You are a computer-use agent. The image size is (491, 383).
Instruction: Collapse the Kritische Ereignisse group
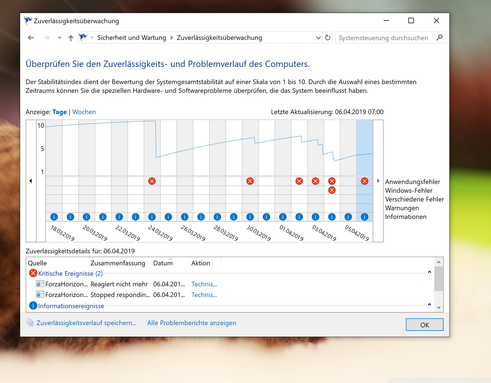(429, 272)
